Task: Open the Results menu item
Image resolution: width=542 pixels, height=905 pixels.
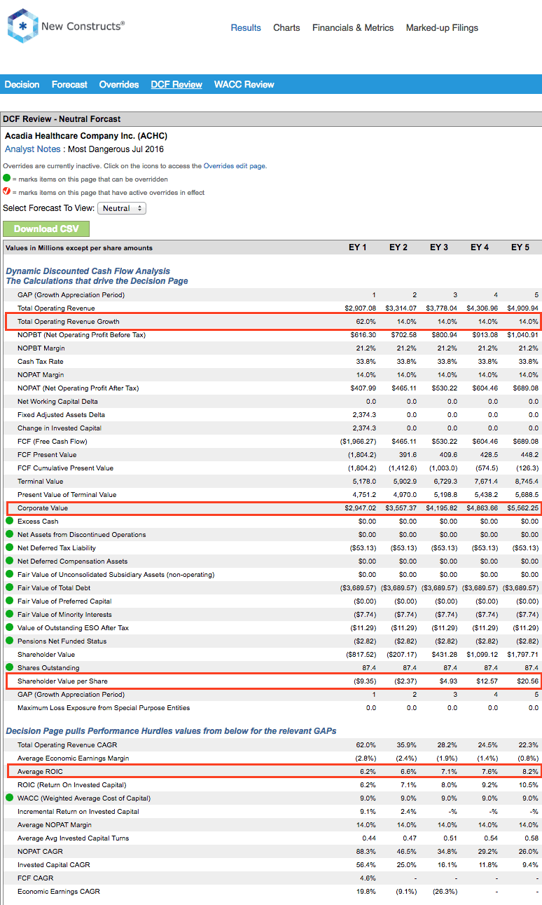Action: click(x=246, y=28)
